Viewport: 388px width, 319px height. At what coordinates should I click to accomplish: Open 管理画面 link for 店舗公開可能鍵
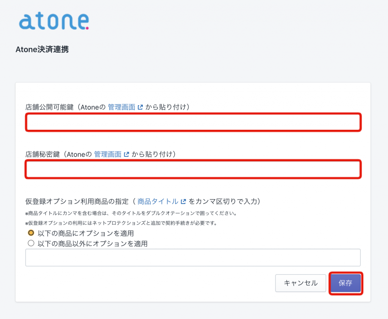click(x=122, y=107)
